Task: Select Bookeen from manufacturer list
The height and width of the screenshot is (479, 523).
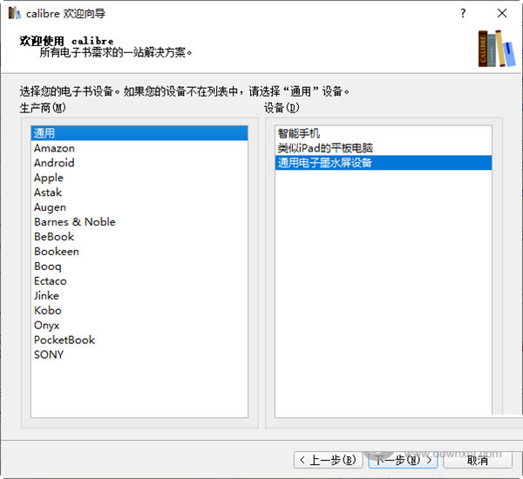Action: (x=57, y=252)
